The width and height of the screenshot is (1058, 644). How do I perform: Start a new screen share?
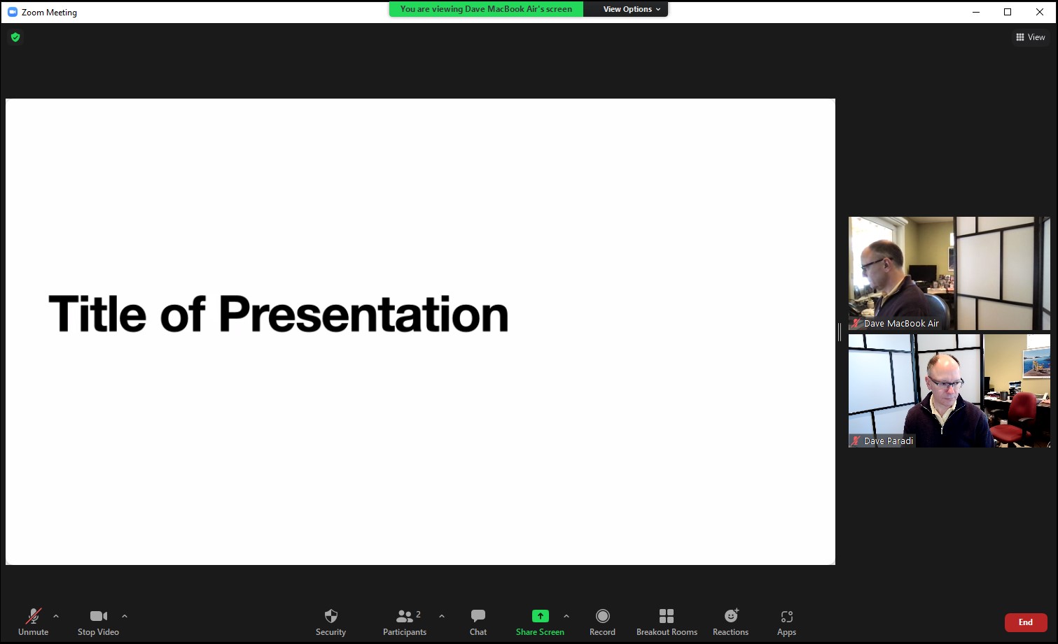click(x=540, y=622)
